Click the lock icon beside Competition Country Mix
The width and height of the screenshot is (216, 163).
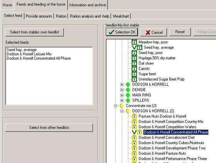(134, 122)
